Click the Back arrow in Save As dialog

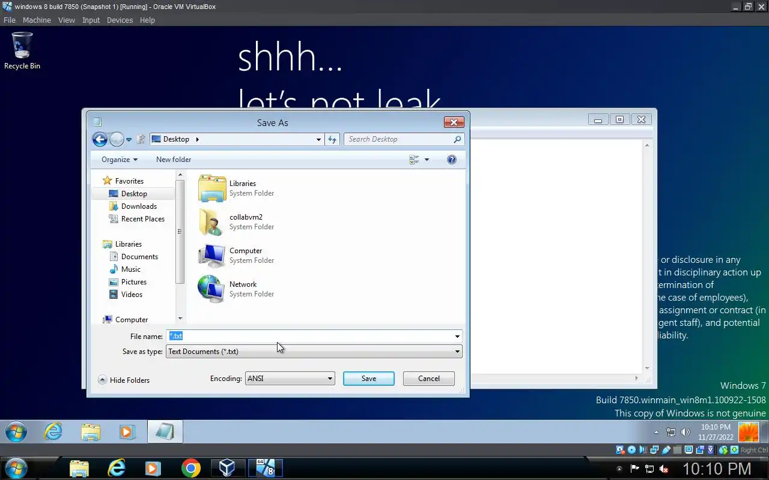point(100,139)
